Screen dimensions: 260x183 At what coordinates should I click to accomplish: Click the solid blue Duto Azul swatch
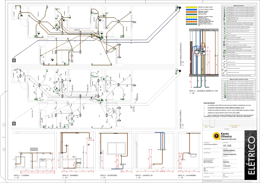pos(191,9)
